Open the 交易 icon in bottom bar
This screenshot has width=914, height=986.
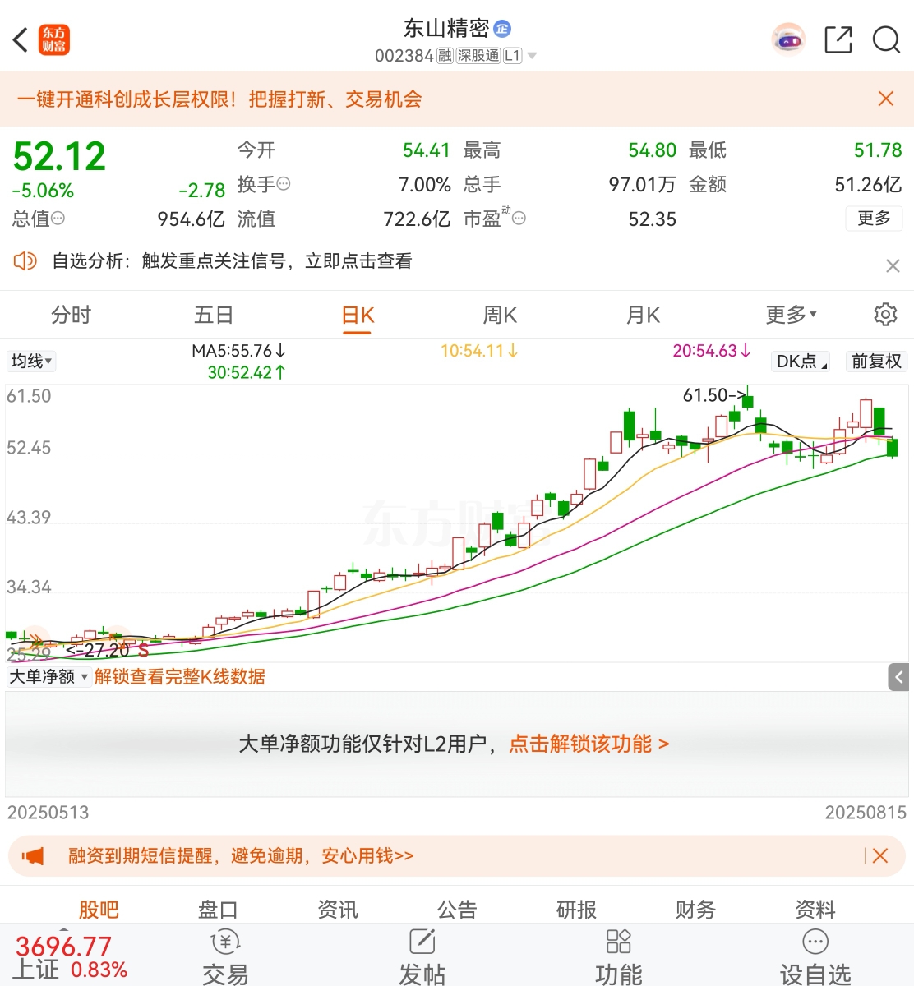225,957
